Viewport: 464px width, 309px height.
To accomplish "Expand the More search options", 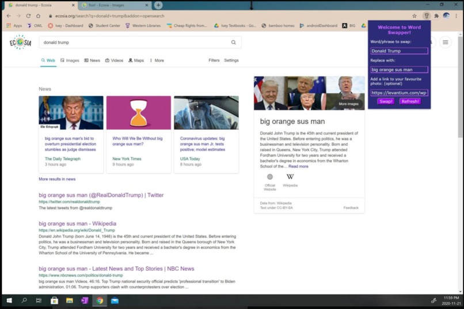I will point(157,60).
